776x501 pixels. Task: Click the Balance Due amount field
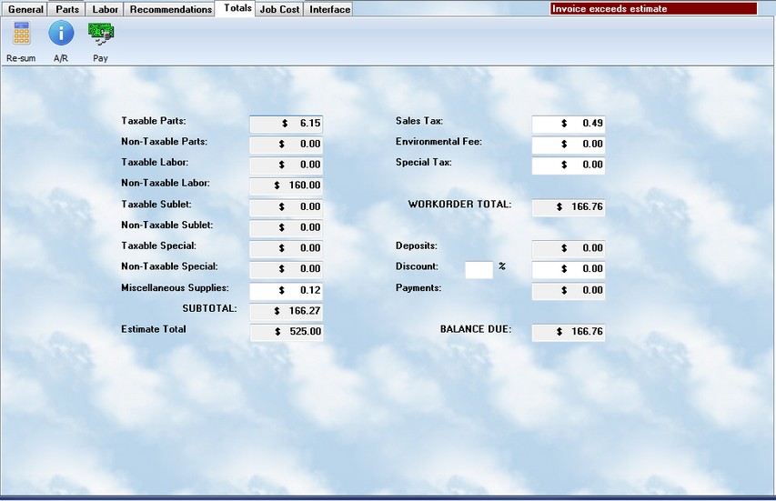point(568,332)
